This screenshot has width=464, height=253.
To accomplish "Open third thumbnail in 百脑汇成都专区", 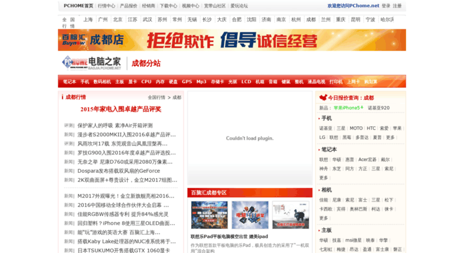I will [x=291, y=215].
